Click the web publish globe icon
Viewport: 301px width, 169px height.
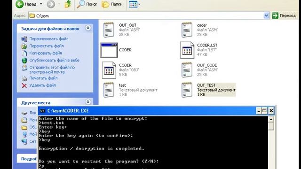24,61
